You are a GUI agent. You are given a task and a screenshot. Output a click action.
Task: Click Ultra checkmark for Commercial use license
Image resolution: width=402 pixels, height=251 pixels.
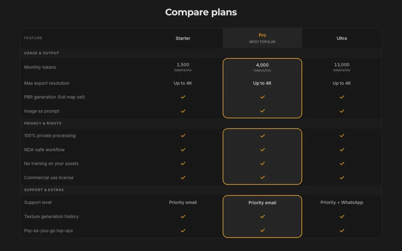pyautogui.click(x=342, y=178)
